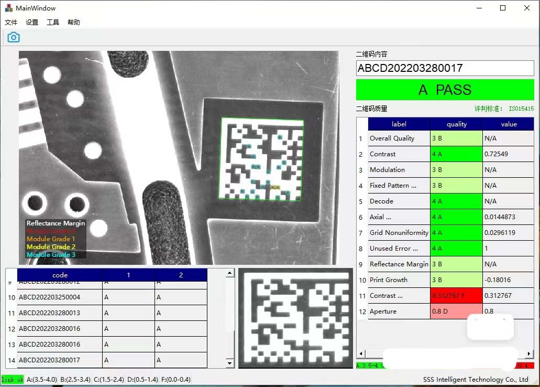The height and width of the screenshot is (387, 540).
Task: Open the 文件 menu
Action: (11, 23)
